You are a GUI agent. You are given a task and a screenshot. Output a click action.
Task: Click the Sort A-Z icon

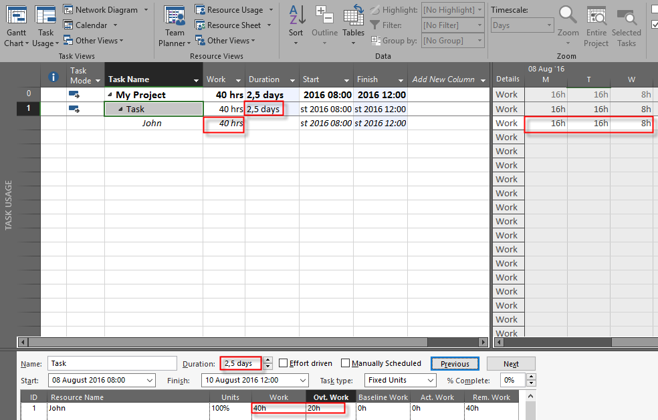pyautogui.click(x=296, y=15)
